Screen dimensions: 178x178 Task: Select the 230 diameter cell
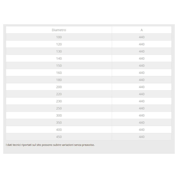(59, 101)
